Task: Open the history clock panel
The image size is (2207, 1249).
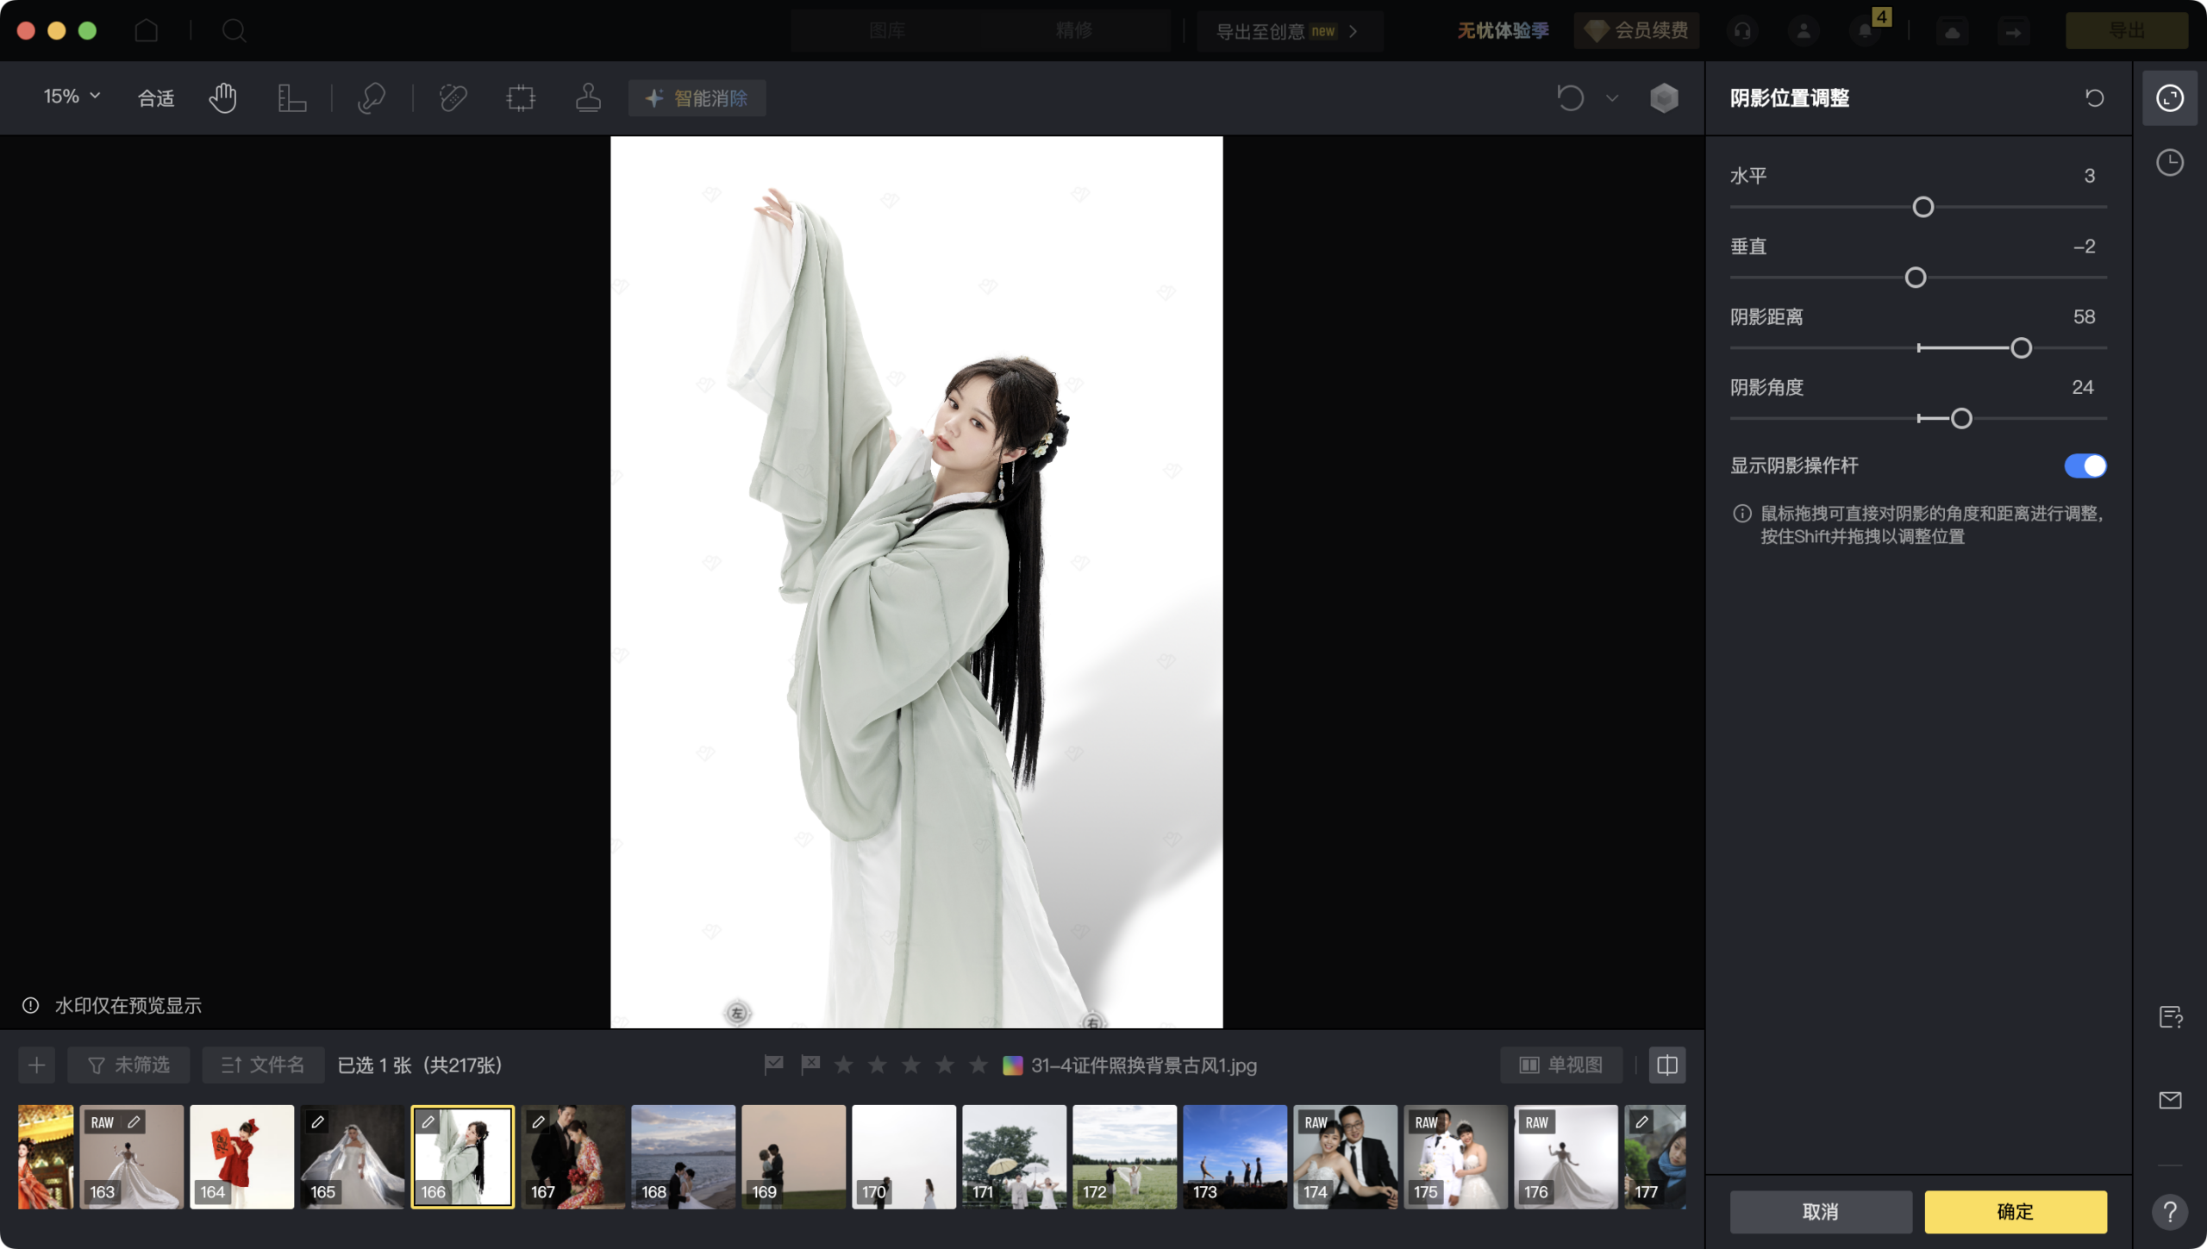Action: pyautogui.click(x=2169, y=163)
